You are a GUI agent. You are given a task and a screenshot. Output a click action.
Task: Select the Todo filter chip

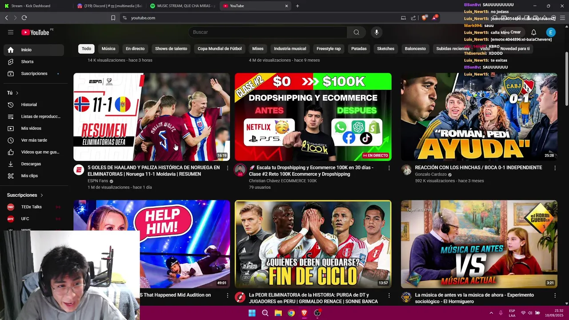86,48
